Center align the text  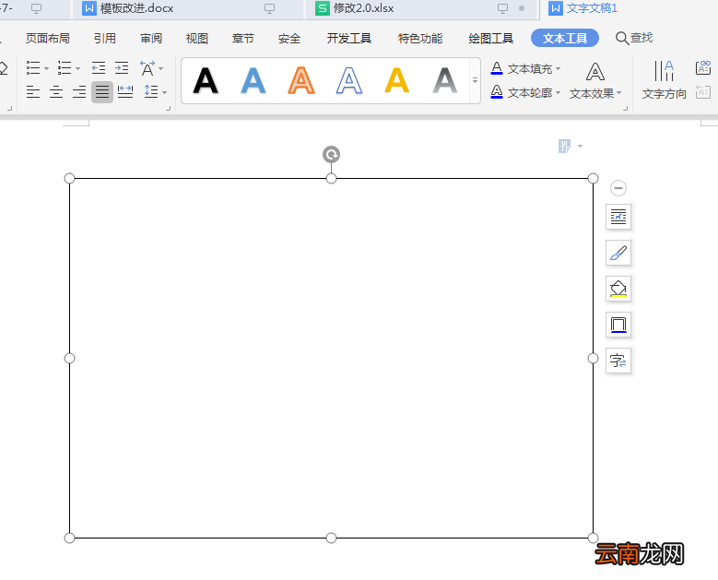pos(56,92)
